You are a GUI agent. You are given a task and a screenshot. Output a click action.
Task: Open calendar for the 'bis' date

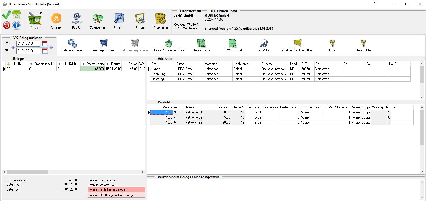[x=45, y=51]
